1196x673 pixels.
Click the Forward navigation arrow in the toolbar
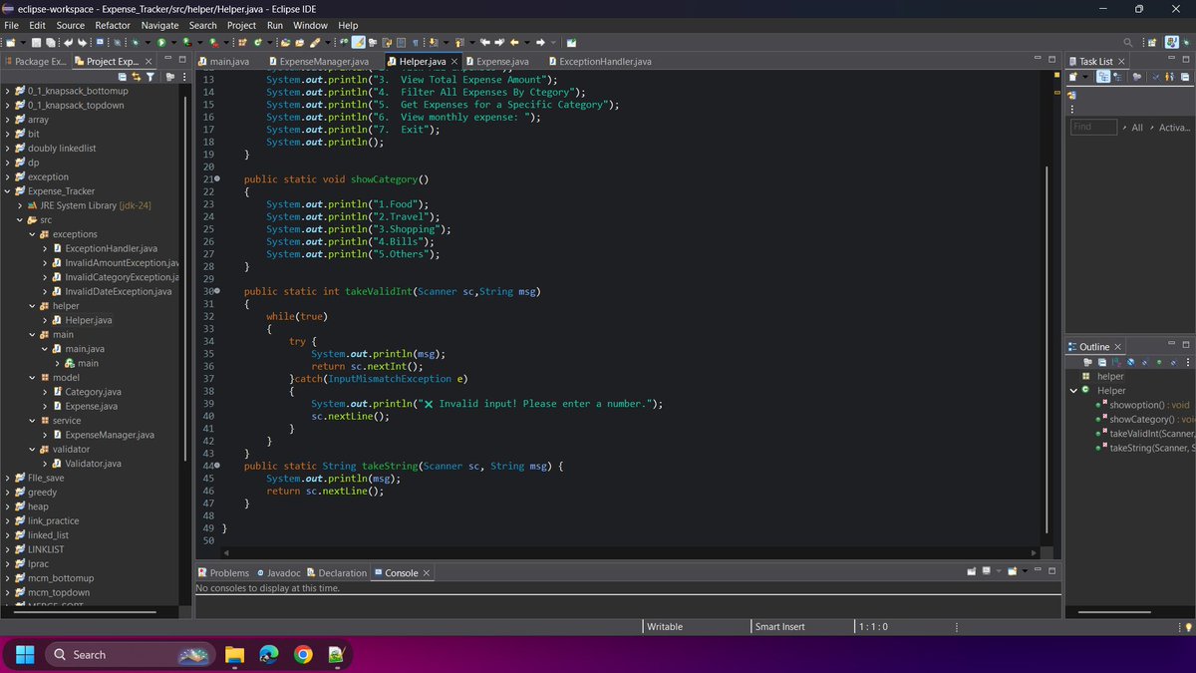[x=539, y=42]
